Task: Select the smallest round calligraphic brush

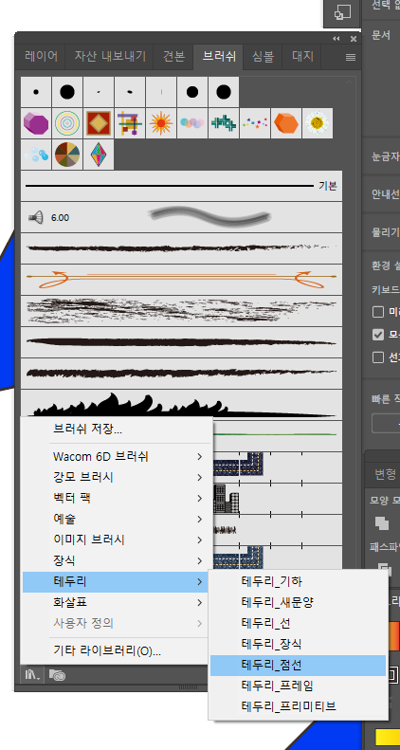Action: 36,92
